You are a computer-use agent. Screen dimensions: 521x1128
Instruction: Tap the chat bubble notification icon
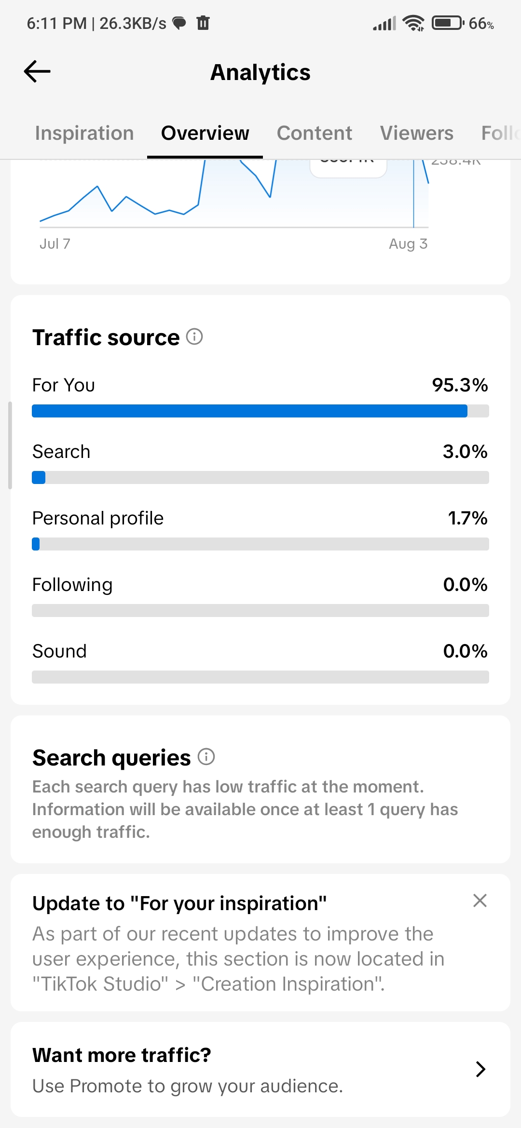pyautogui.click(x=179, y=23)
